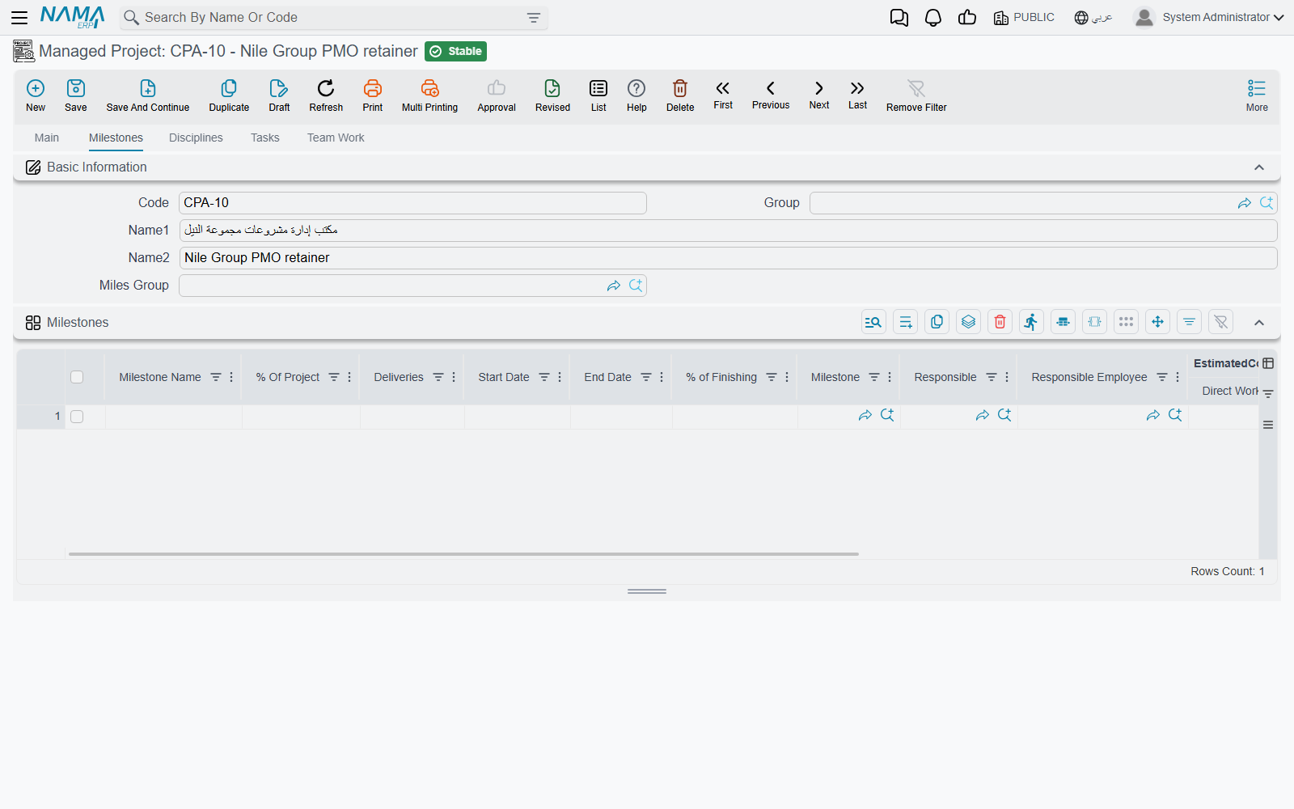Viewport: 1294px width, 809px height.
Task: Click the Name2 input field
Action: pos(728,258)
